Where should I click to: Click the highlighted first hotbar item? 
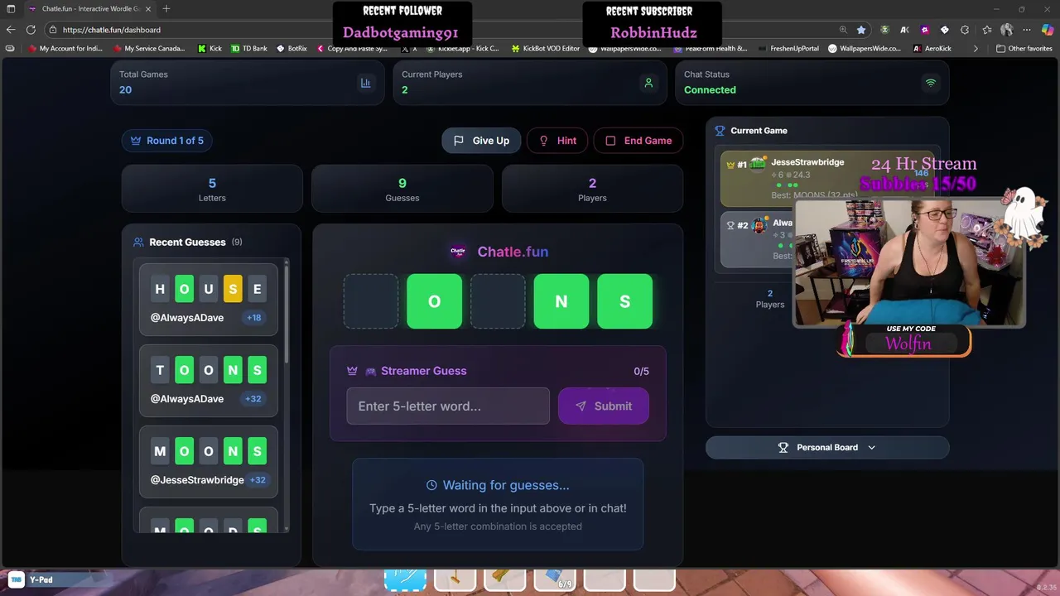pos(405,579)
